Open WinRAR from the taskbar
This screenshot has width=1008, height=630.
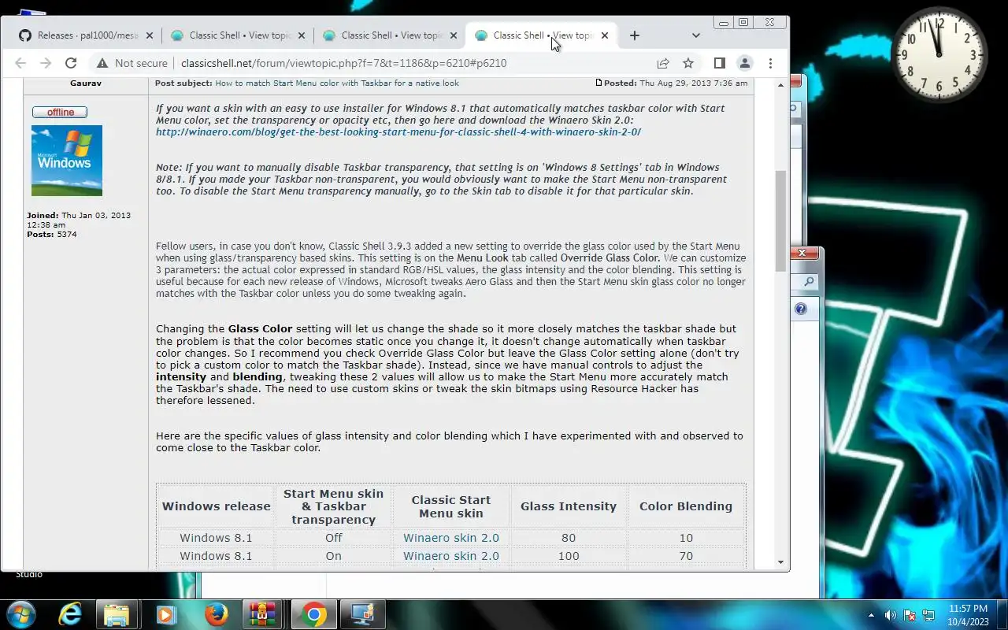(x=263, y=614)
